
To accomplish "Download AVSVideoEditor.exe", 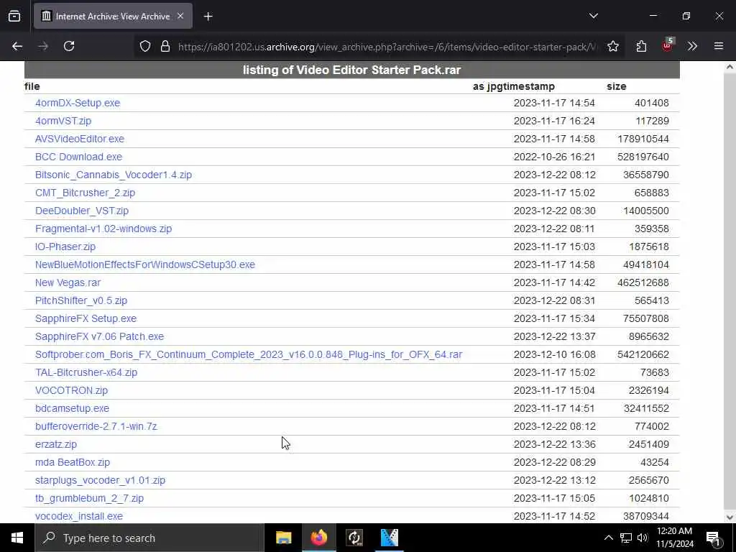I will (x=80, y=139).
